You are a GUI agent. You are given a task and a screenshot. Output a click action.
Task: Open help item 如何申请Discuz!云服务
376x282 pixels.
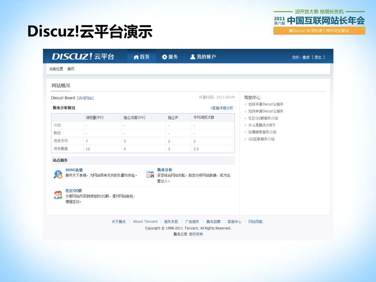point(266,111)
